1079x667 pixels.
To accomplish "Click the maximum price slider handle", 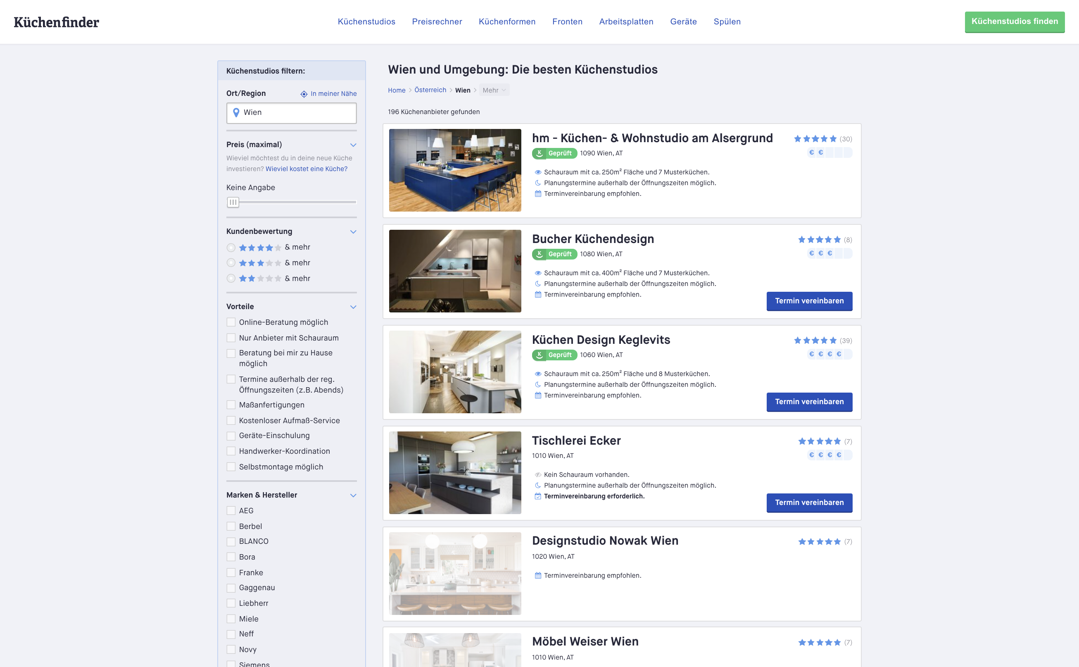I will 233,202.
